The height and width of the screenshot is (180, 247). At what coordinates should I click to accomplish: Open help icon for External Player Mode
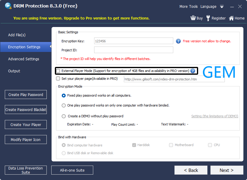pos(193,71)
